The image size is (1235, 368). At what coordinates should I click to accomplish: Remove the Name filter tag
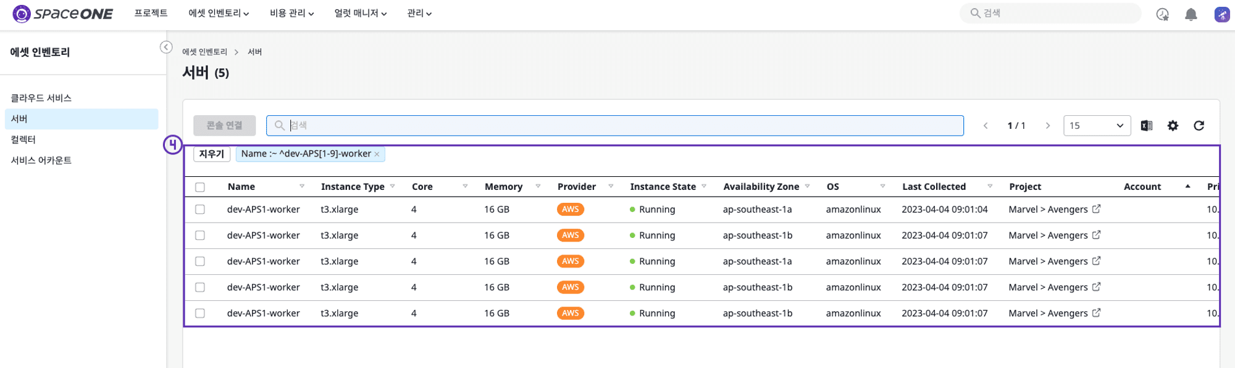(x=377, y=154)
